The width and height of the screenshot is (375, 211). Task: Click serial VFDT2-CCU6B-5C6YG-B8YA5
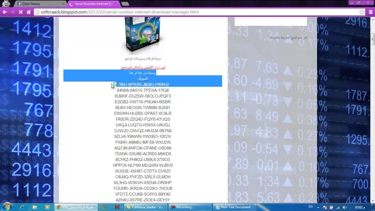143,194
